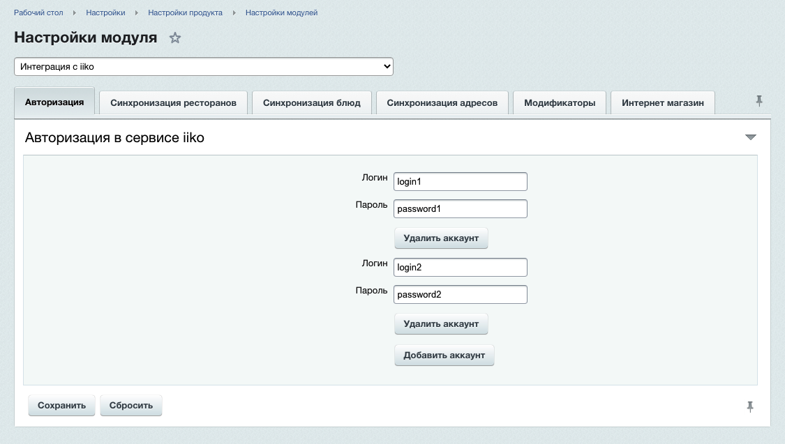Switch to the 'Синхронизация ресторанов' tab

[173, 102]
